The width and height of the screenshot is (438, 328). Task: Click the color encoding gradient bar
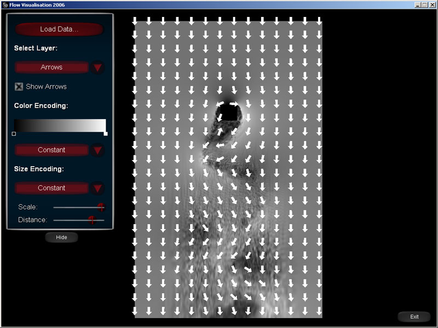tap(60, 126)
